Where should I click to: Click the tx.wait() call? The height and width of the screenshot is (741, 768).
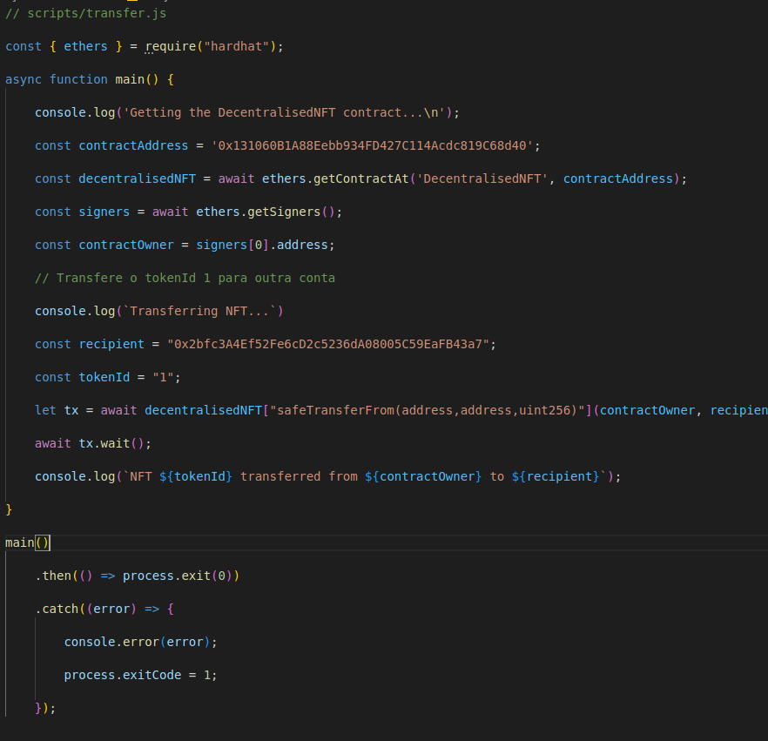pyautogui.click(x=115, y=443)
